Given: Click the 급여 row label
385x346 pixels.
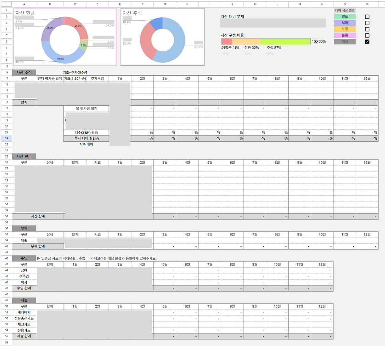Looking at the screenshot, I should coord(24,270).
